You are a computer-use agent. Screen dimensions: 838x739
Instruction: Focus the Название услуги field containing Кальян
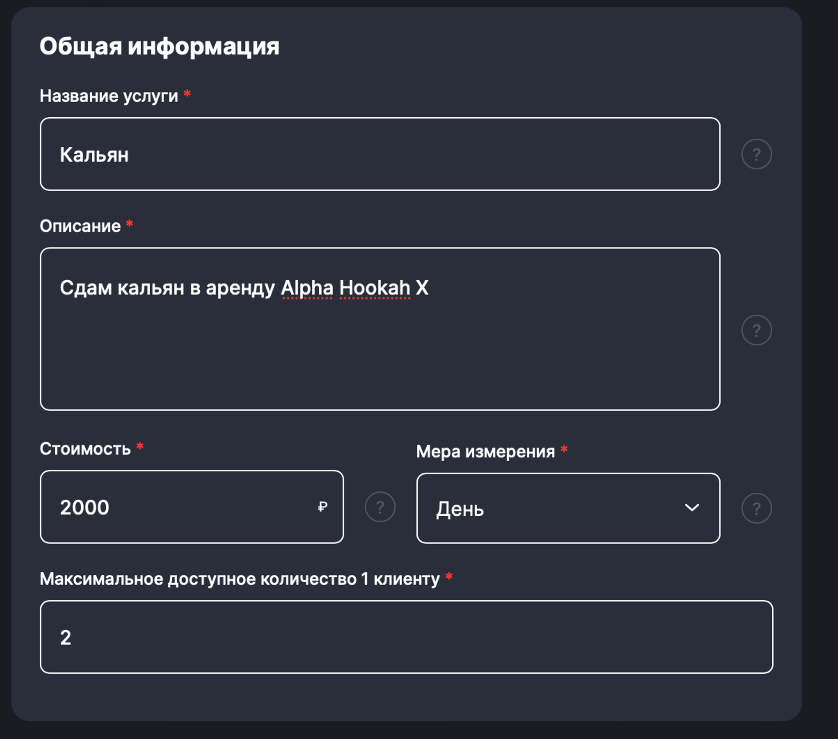click(379, 154)
